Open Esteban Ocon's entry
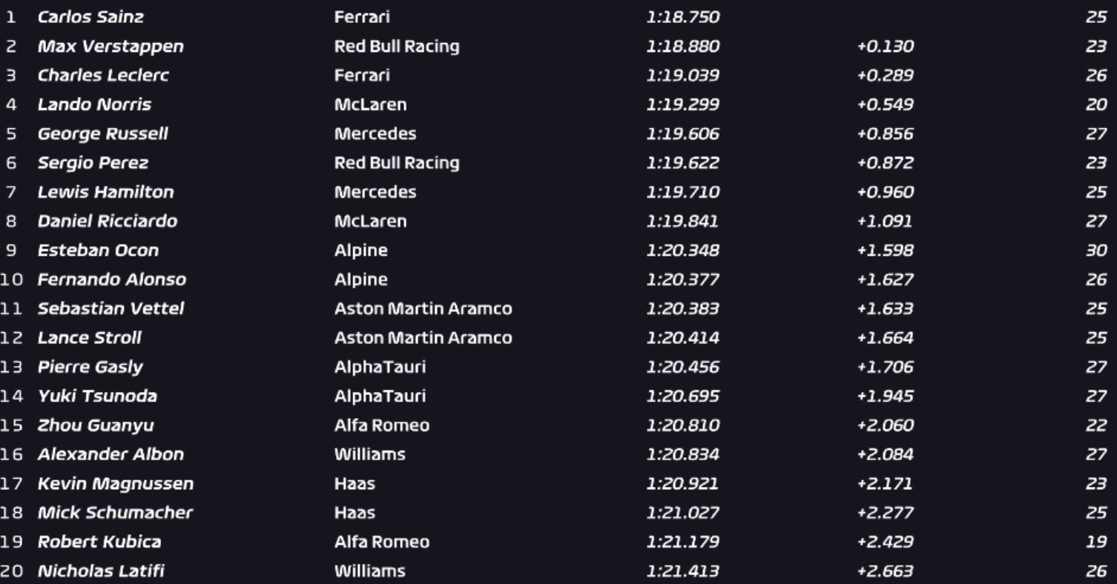The height and width of the screenshot is (584, 1117). [98, 250]
